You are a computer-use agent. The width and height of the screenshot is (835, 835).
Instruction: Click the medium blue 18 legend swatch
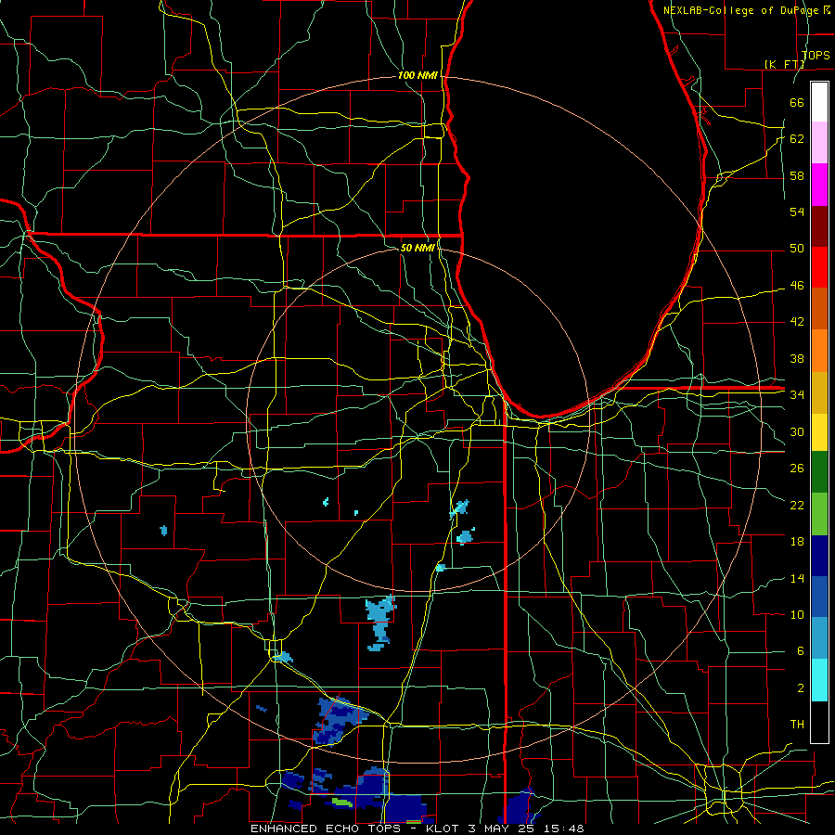coord(819,597)
